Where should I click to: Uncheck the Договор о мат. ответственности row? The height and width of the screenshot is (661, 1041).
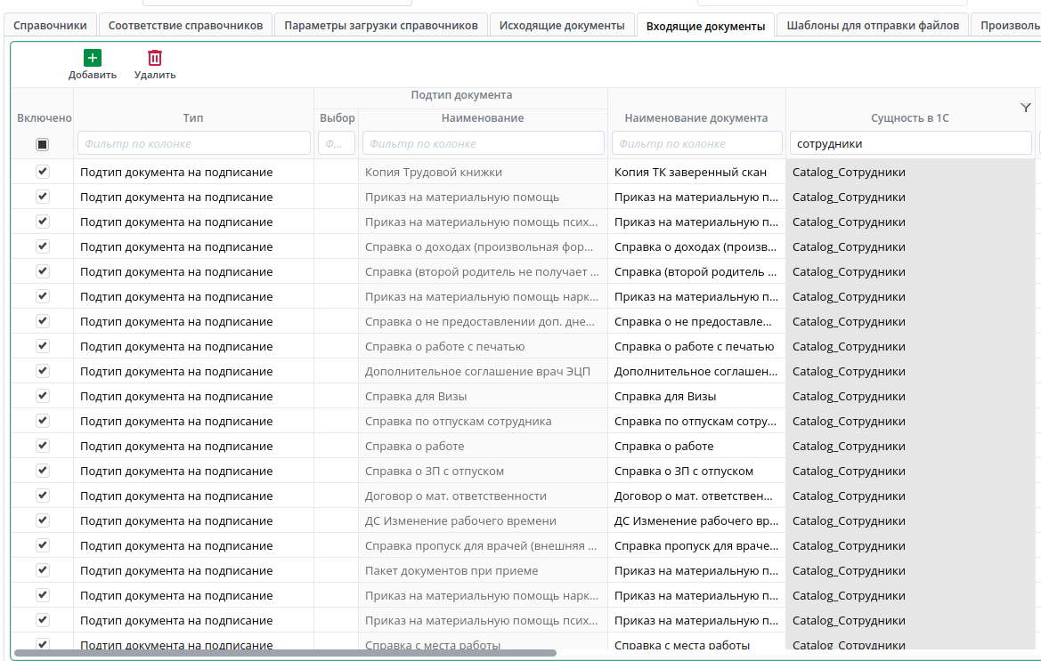pos(42,496)
